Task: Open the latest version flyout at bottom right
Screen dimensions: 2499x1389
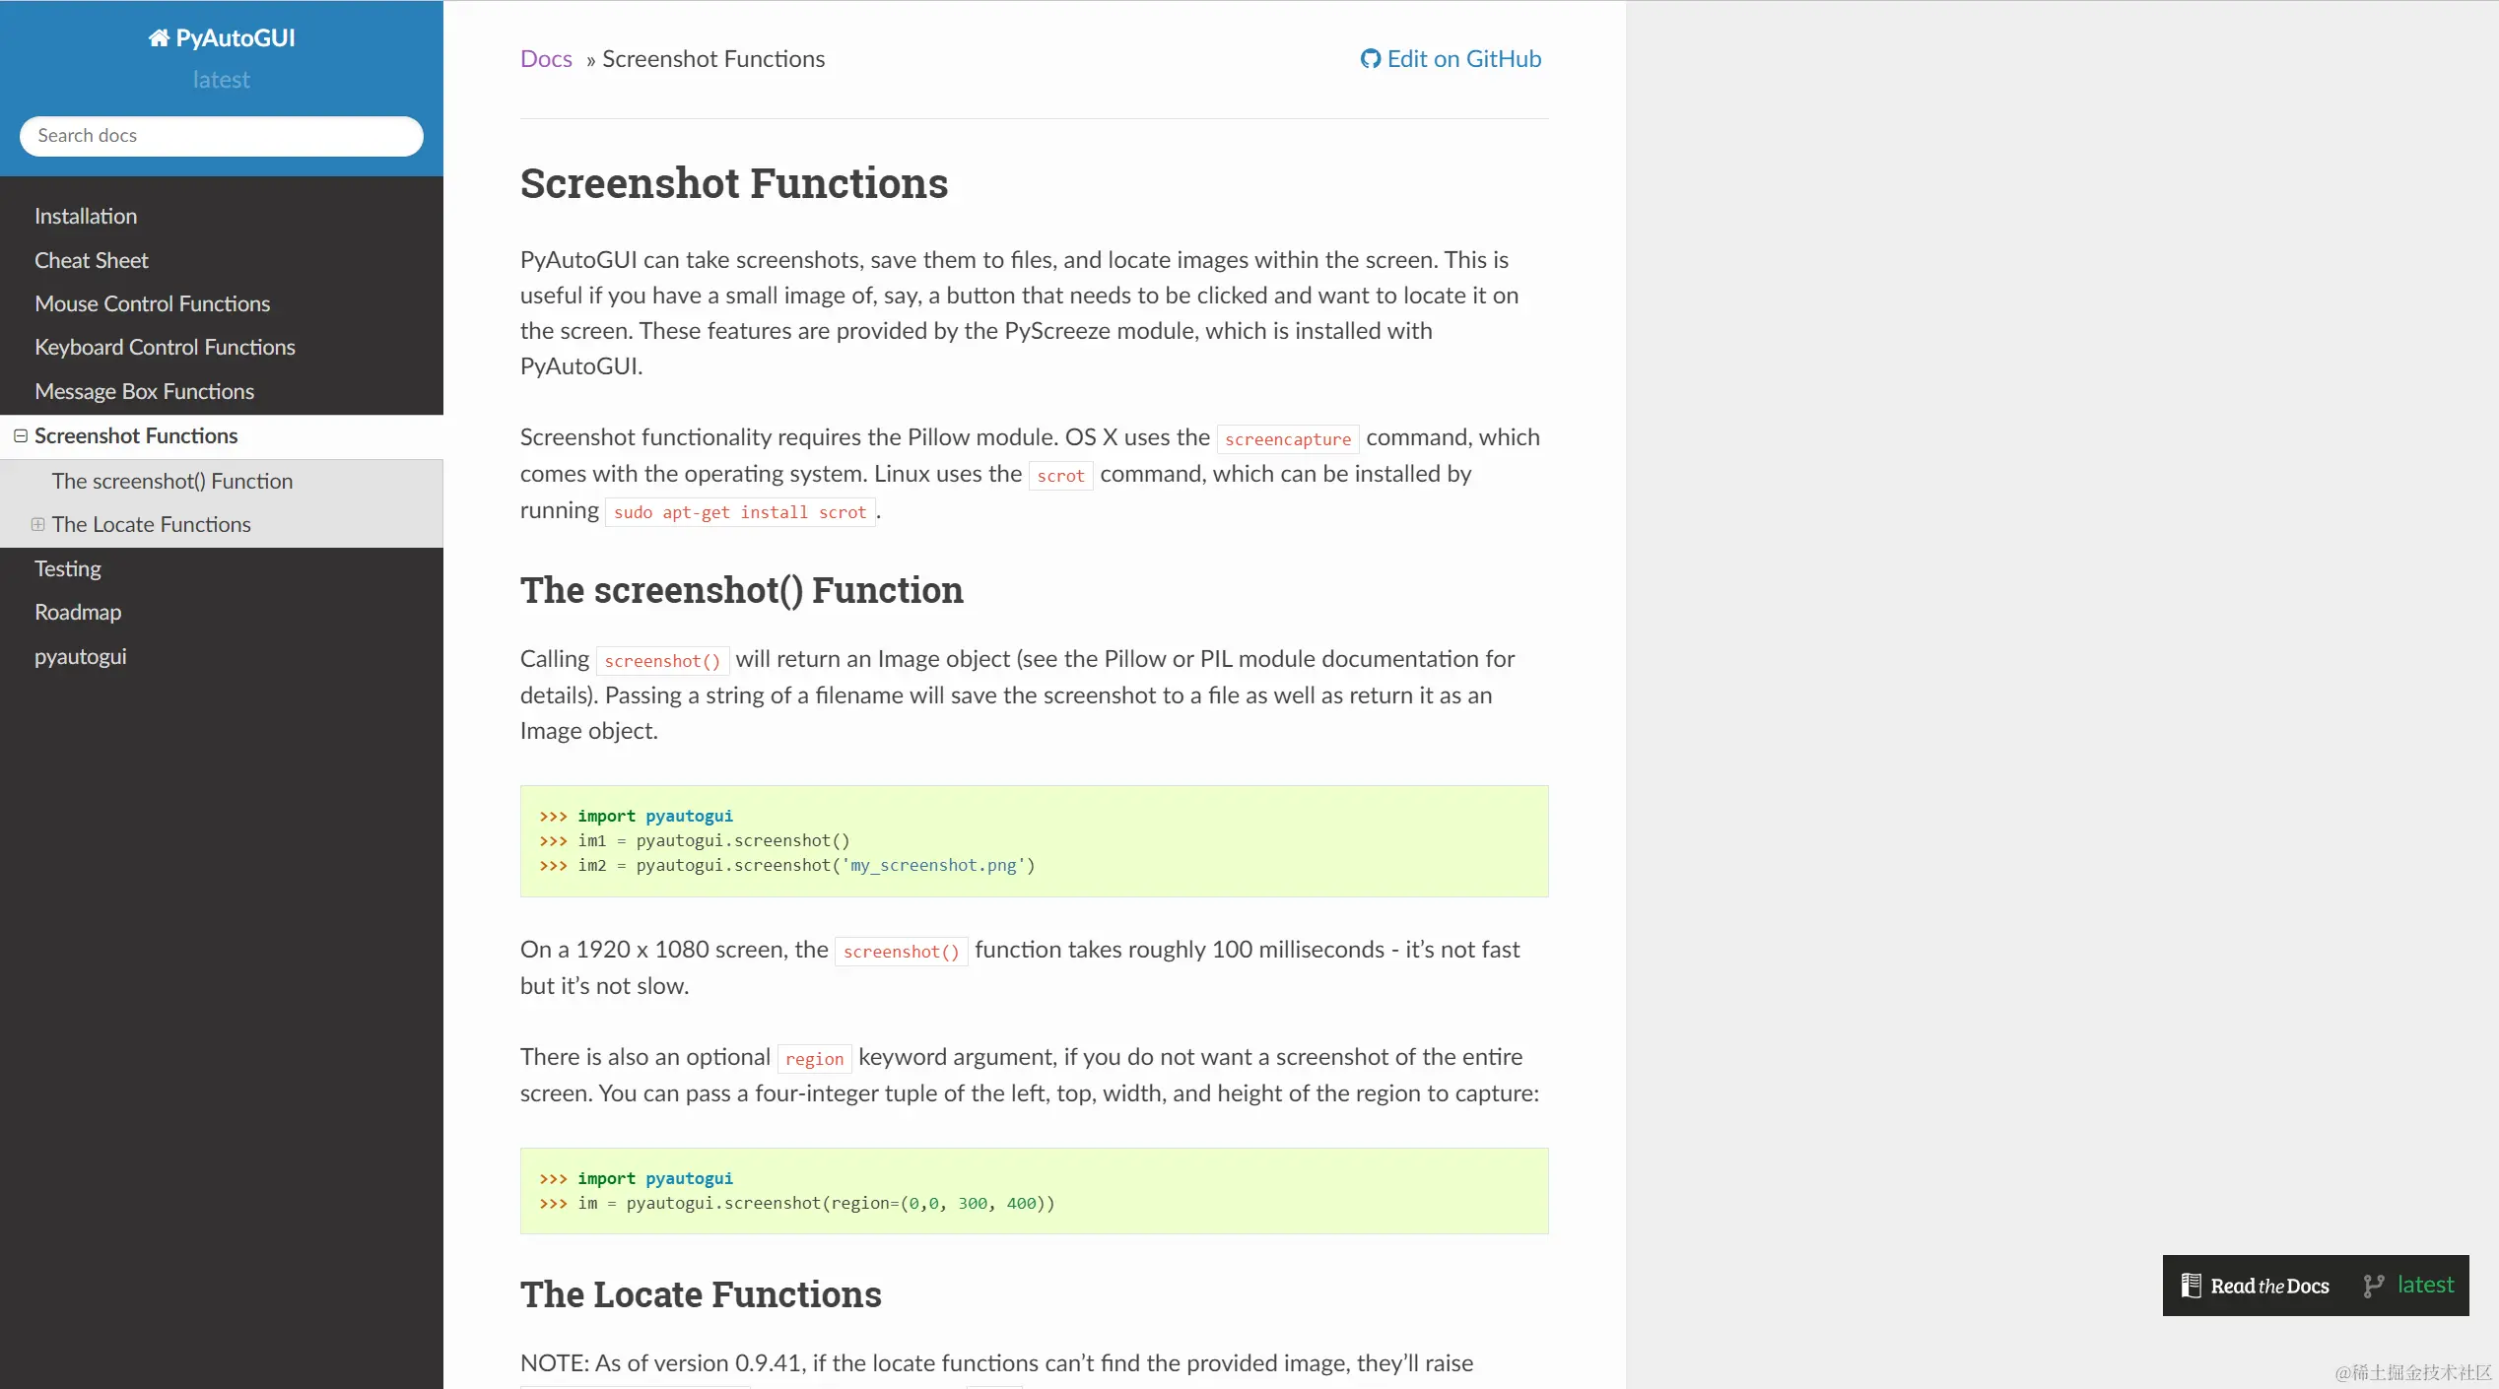Action: pyautogui.click(x=2425, y=1285)
